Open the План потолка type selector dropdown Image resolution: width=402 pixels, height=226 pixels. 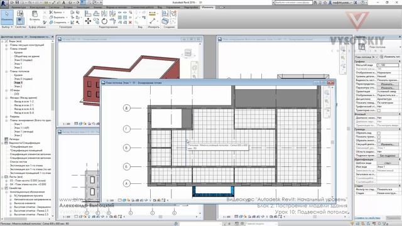coord(400,47)
